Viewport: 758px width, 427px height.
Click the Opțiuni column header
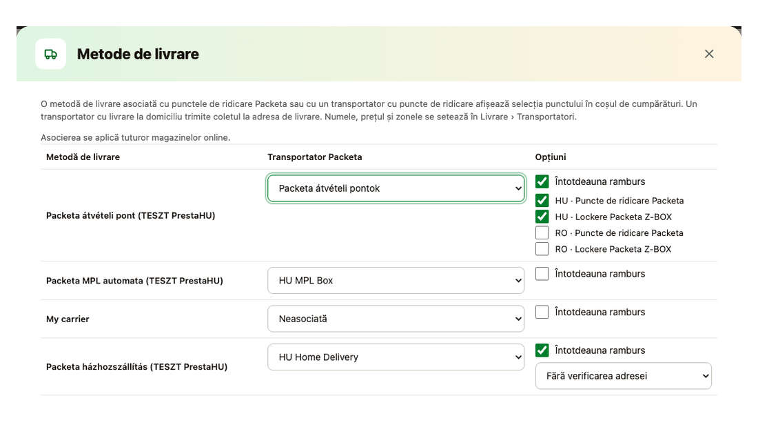(x=551, y=157)
